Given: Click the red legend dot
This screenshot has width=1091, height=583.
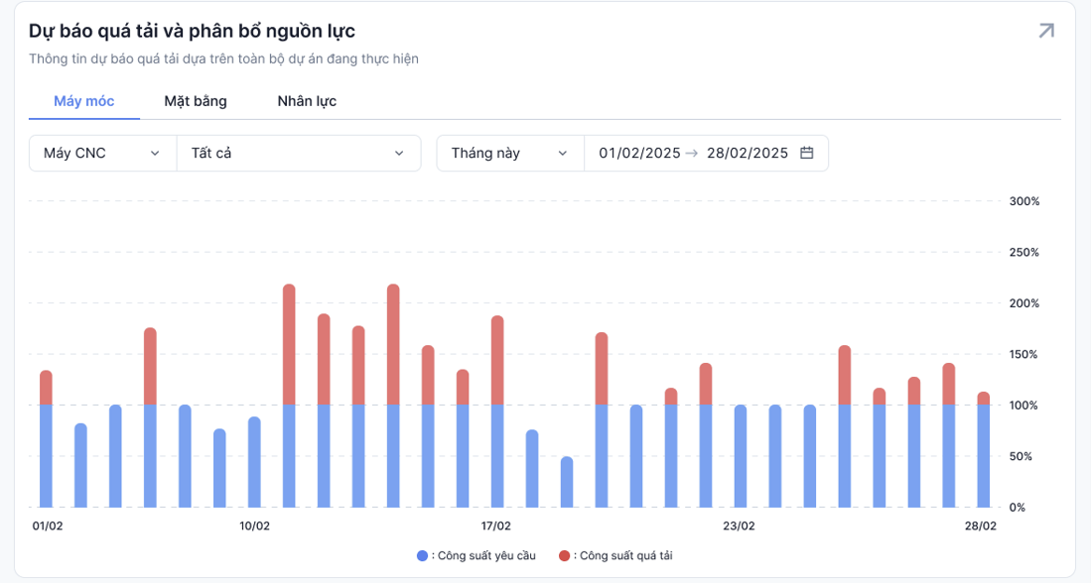Looking at the screenshot, I should pos(564,556).
